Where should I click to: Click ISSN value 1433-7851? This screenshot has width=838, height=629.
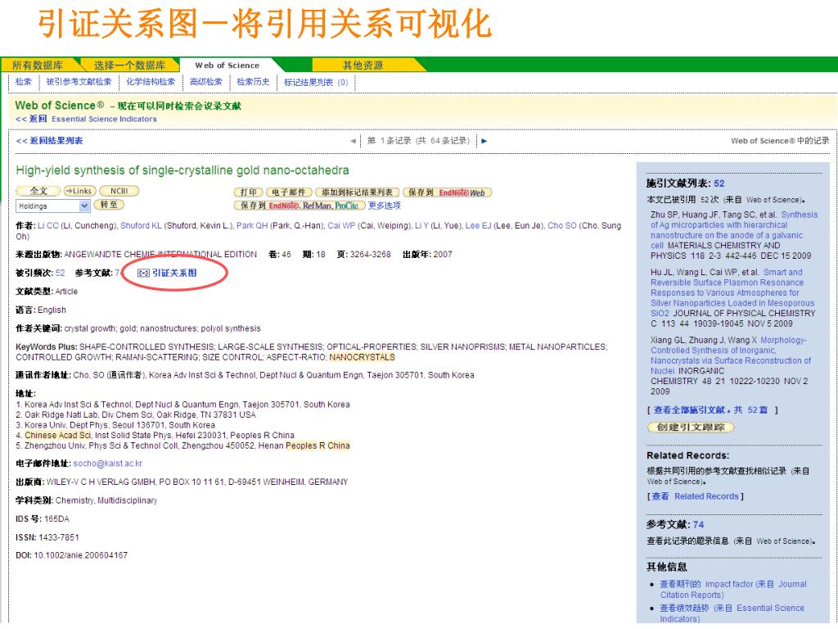(59, 537)
